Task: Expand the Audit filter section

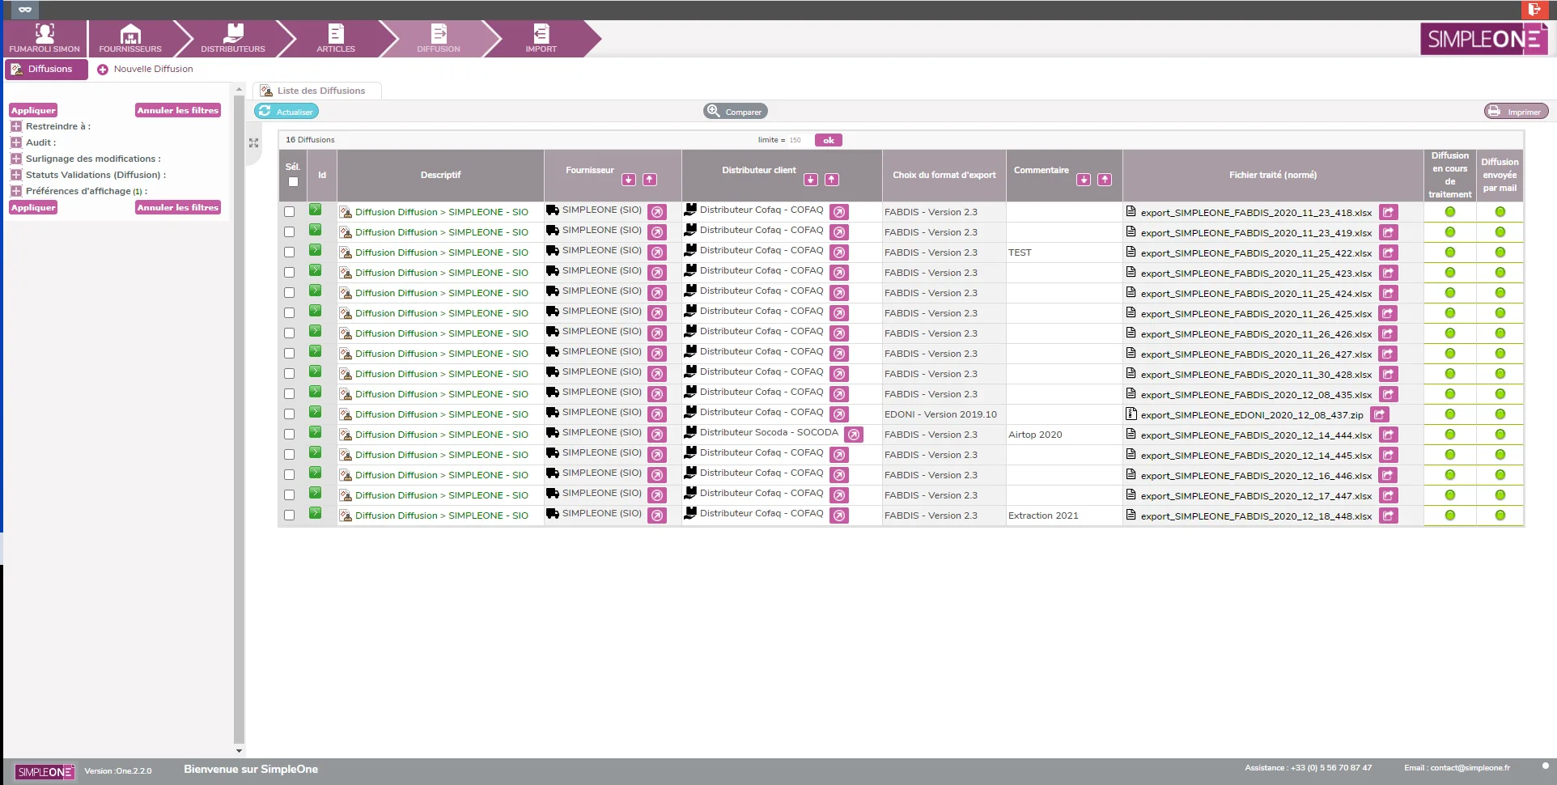Action: pyautogui.click(x=16, y=142)
